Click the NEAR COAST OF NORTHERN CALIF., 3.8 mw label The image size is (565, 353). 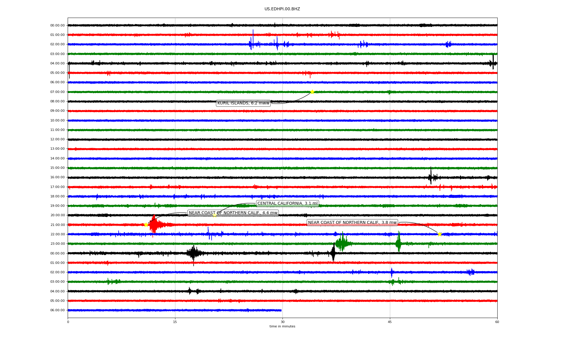coord(352,222)
